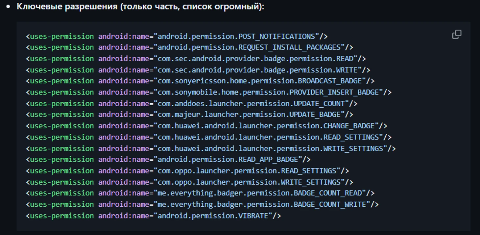
Task: Select the BADGE_COUNT_WRITE code line
Action: pyautogui.click(x=202, y=205)
